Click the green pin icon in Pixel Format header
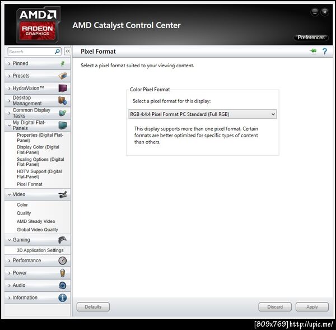Viewport: 336px width, 330px height. pyautogui.click(x=313, y=51)
